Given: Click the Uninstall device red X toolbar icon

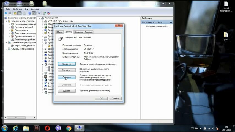Looking at the screenshot, I should 48,13.
